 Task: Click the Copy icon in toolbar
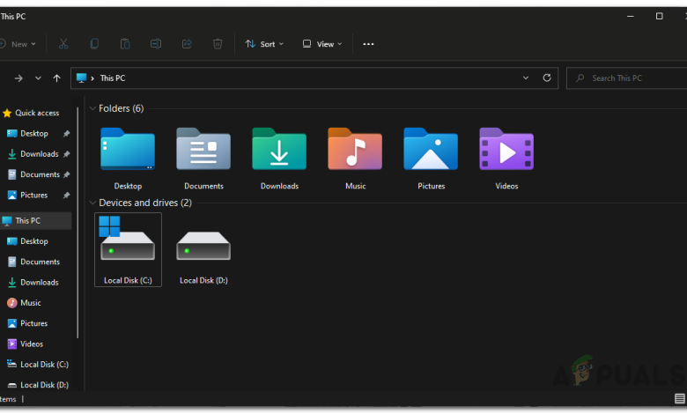[x=94, y=44]
